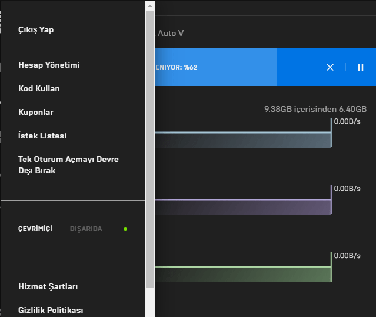Select Çıkış Yap to sign out
Viewport: 376px width, 317px height.
36,29
